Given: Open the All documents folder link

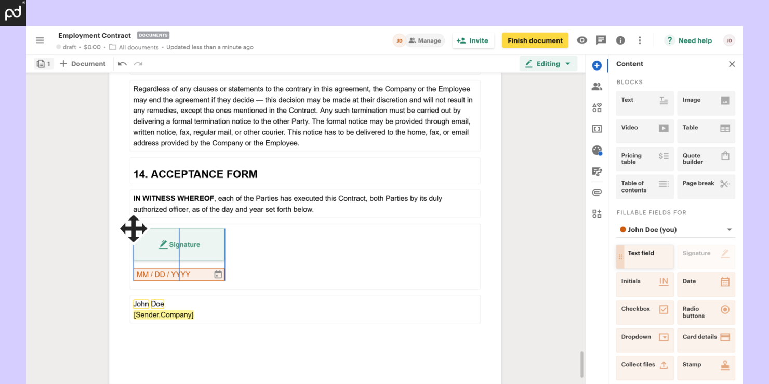Looking at the screenshot, I should point(134,47).
